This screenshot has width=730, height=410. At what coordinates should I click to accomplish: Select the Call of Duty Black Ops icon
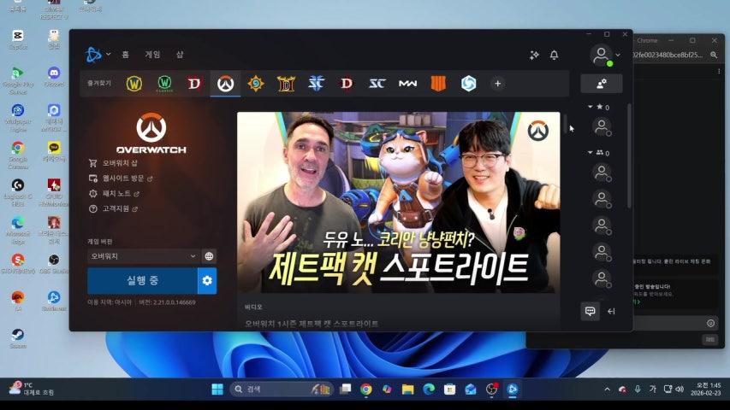point(438,84)
